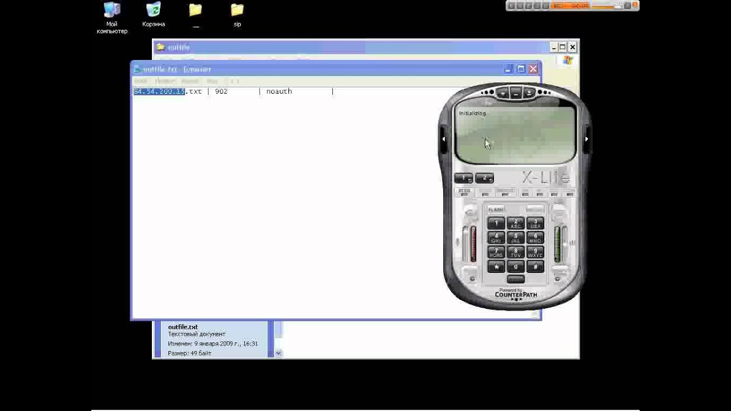Click the scroll-down arrow in Explorer side panel

tap(279, 353)
